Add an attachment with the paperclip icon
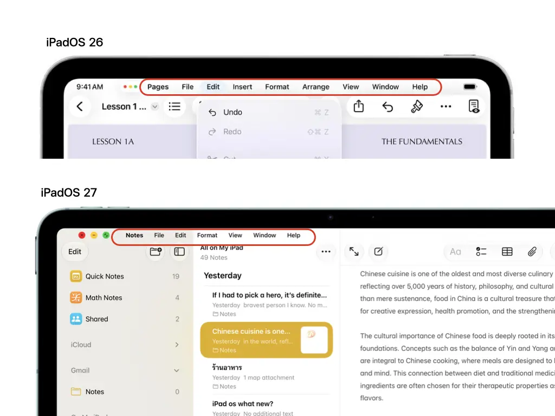Image resolution: width=555 pixels, height=416 pixels. pyautogui.click(x=532, y=251)
